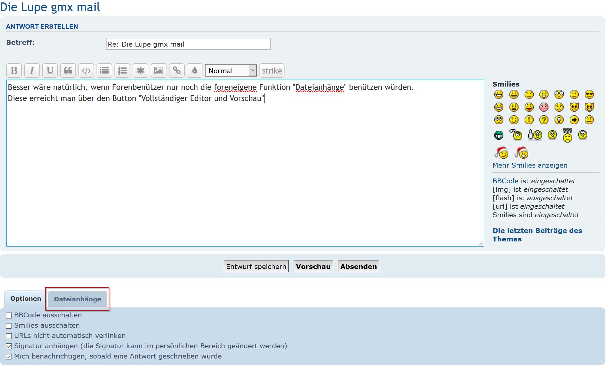The width and height of the screenshot is (606, 367).
Task: Open the Normal font size dropdown
Action: coord(231,71)
